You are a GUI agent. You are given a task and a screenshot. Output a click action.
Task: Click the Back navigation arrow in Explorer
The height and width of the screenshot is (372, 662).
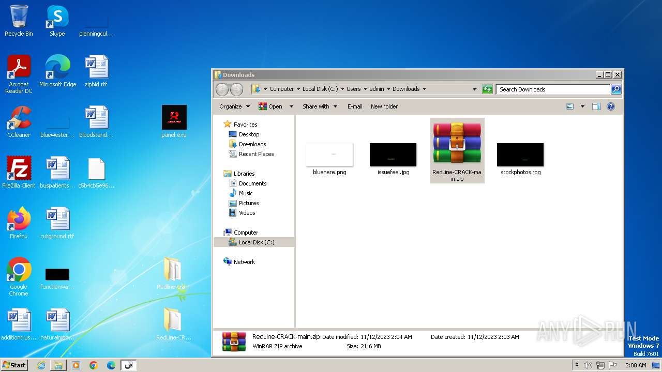pos(222,89)
